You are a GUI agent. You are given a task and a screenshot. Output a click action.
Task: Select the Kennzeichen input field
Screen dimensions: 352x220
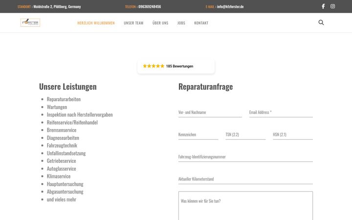click(198, 135)
